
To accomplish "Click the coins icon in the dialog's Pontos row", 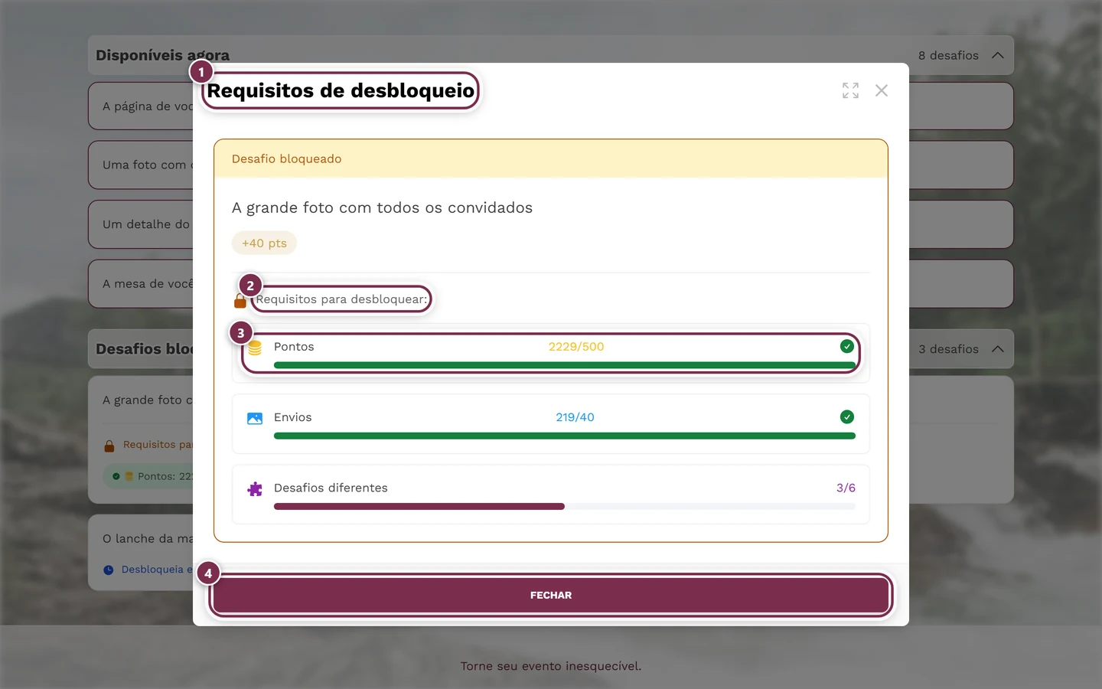I will 255,348.
